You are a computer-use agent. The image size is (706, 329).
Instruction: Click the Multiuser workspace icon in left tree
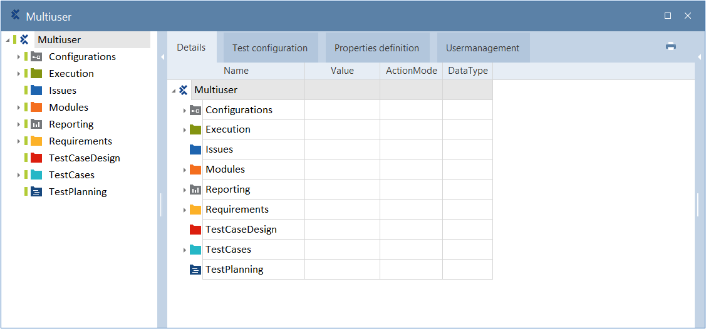click(x=24, y=39)
